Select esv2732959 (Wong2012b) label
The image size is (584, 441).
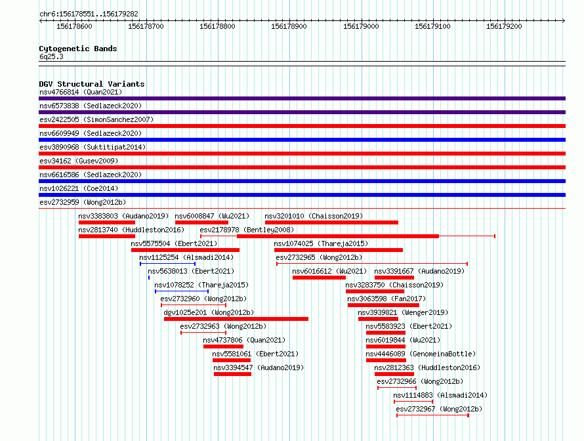click(83, 202)
